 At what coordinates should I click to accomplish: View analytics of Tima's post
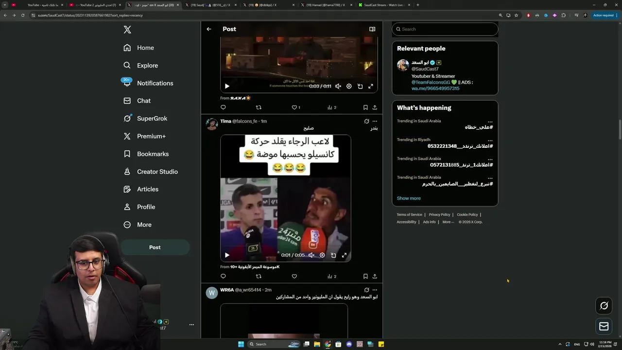click(332, 276)
